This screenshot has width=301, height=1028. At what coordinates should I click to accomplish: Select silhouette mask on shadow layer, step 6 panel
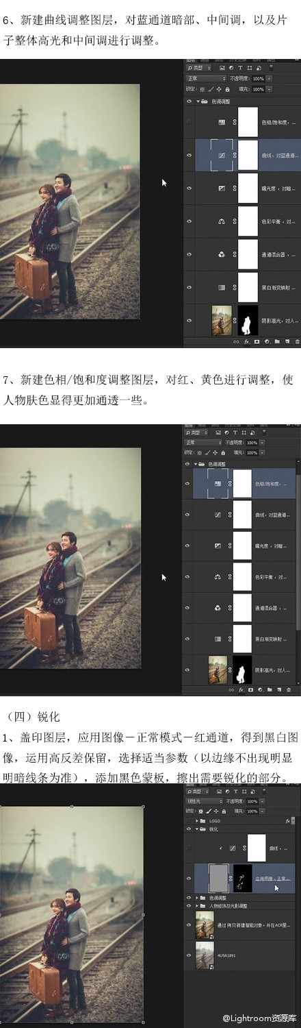248,321
